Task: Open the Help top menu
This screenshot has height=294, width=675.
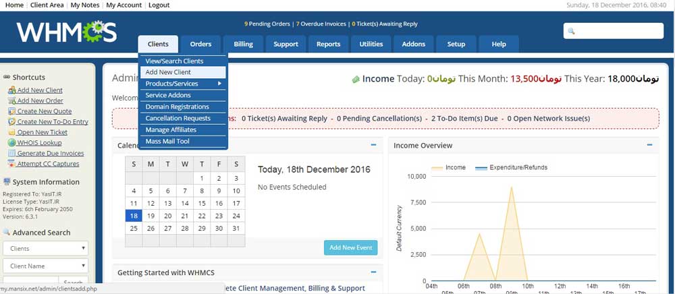Action: tap(499, 44)
